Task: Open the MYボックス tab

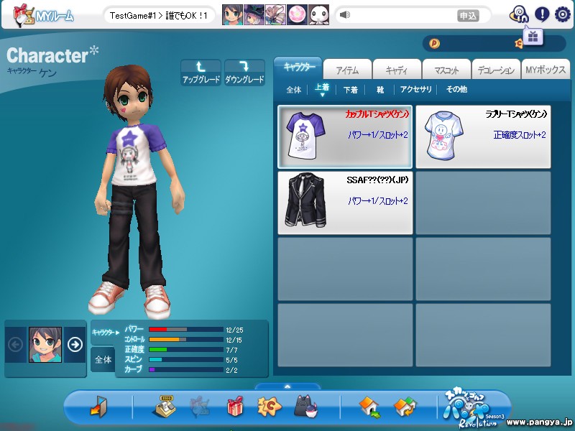Action: point(546,70)
